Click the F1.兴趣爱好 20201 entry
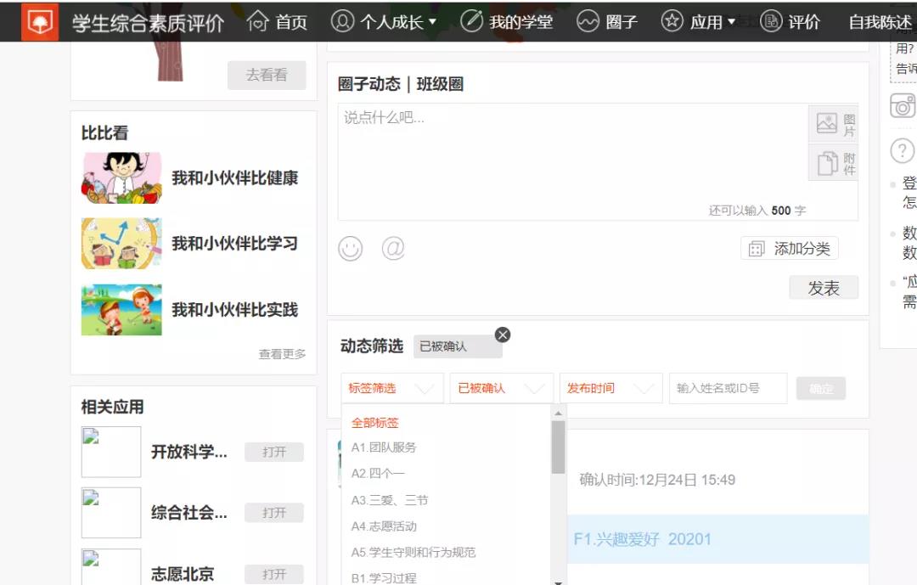This screenshot has width=917, height=585. (x=642, y=539)
